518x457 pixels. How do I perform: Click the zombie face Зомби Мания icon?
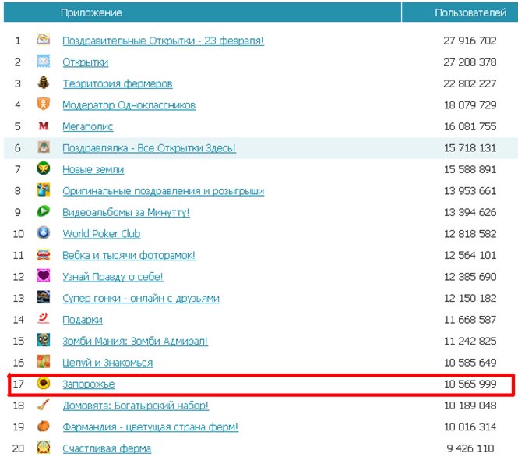[44, 341]
